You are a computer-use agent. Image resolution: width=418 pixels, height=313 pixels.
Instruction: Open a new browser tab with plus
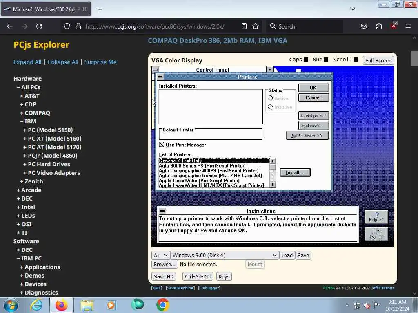click(x=100, y=9)
